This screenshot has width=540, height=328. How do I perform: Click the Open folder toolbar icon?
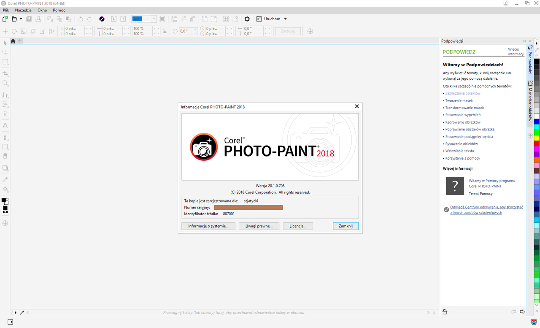point(14,19)
